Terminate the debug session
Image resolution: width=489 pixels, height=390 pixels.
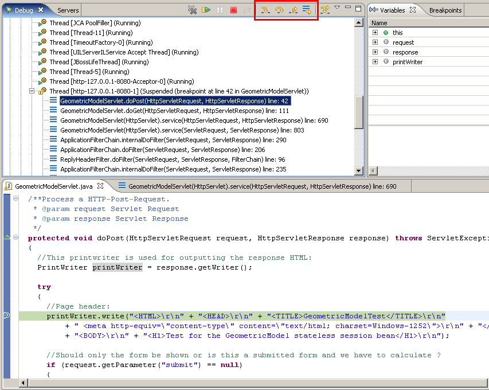pyautogui.click(x=233, y=10)
